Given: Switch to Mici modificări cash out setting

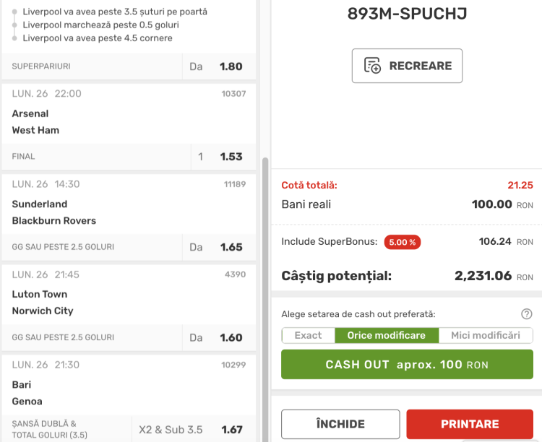Looking at the screenshot, I should (485, 335).
